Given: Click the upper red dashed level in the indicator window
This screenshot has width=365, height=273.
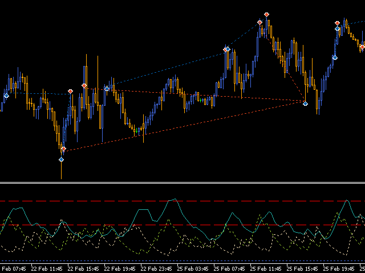Looking at the screenshot, I should (x=182, y=201).
